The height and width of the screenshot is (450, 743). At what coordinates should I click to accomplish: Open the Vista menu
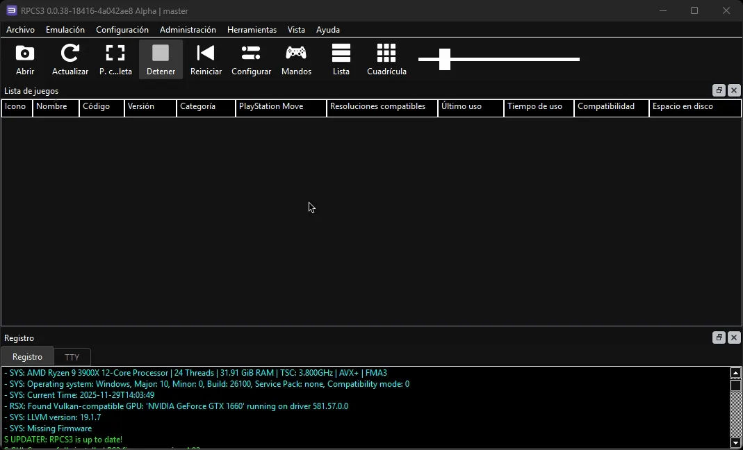296,29
